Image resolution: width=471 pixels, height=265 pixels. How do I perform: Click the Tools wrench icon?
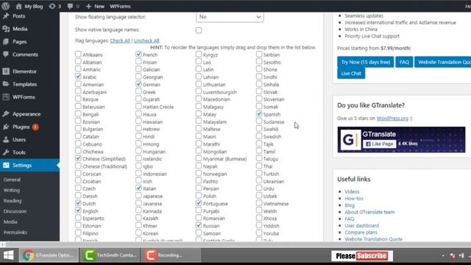coord(6,152)
